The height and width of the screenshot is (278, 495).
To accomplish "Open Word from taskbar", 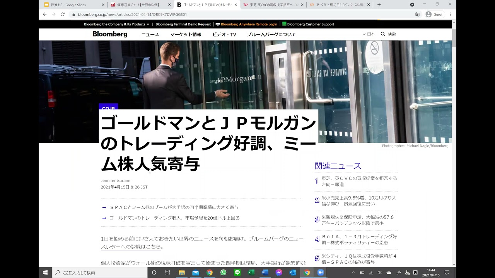I will pos(265,272).
